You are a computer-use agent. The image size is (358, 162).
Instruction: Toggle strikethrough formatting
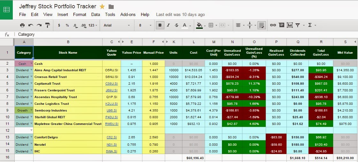click(x=176, y=25)
